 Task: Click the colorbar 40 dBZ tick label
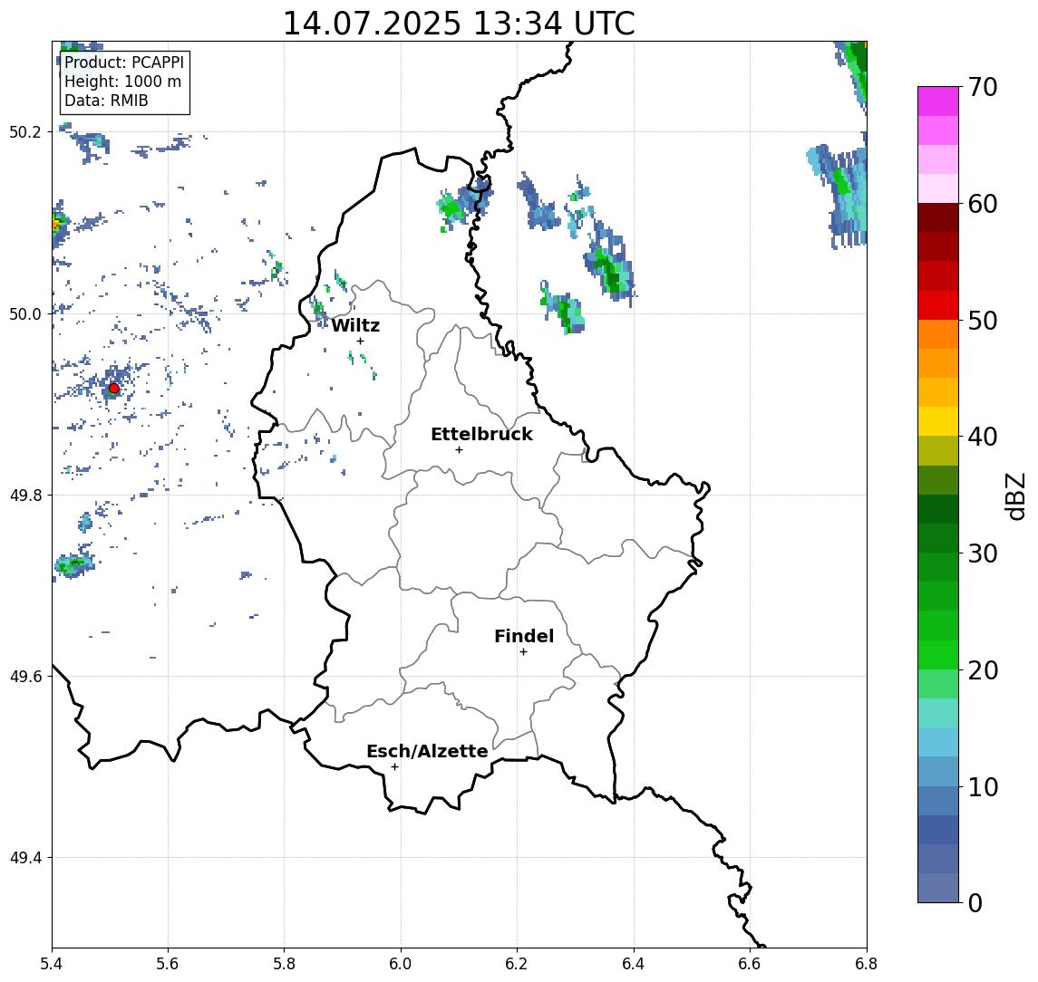pos(983,437)
